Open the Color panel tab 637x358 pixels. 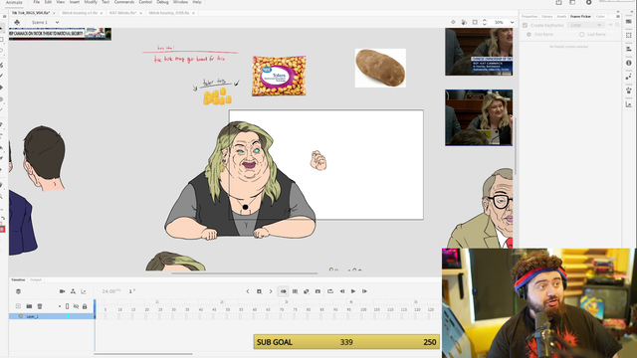tap(600, 16)
